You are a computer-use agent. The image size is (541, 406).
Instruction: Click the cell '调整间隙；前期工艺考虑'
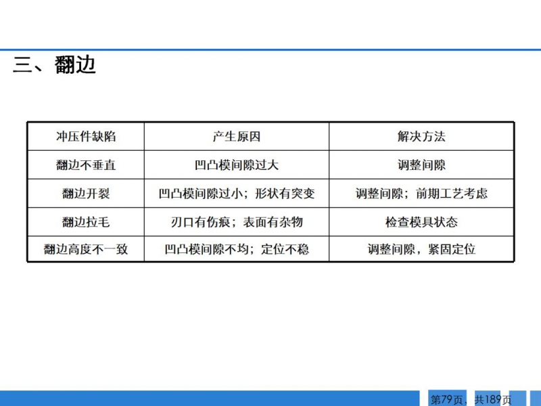[x=421, y=194]
